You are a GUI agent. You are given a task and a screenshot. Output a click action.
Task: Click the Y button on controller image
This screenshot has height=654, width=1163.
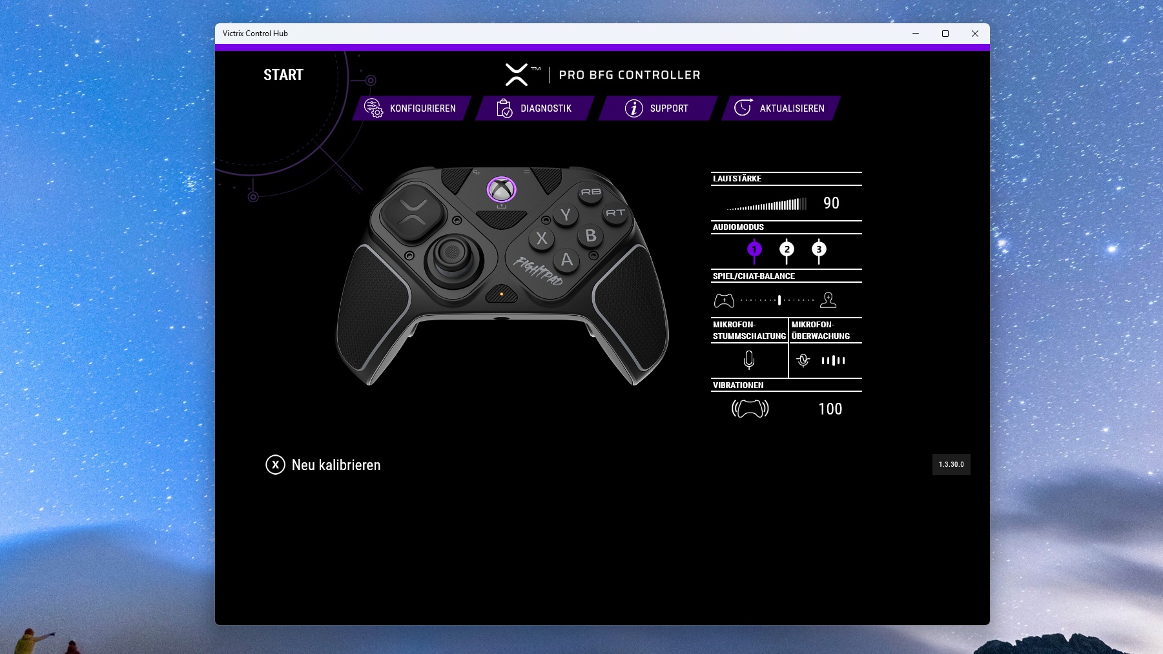(x=566, y=215)
